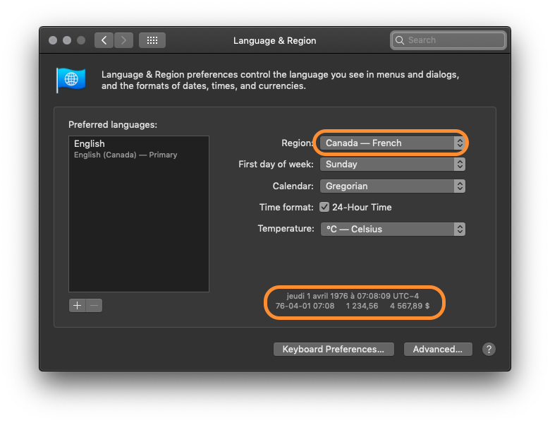Click the sample currency '4 567,89 $'

click(410, 306)
